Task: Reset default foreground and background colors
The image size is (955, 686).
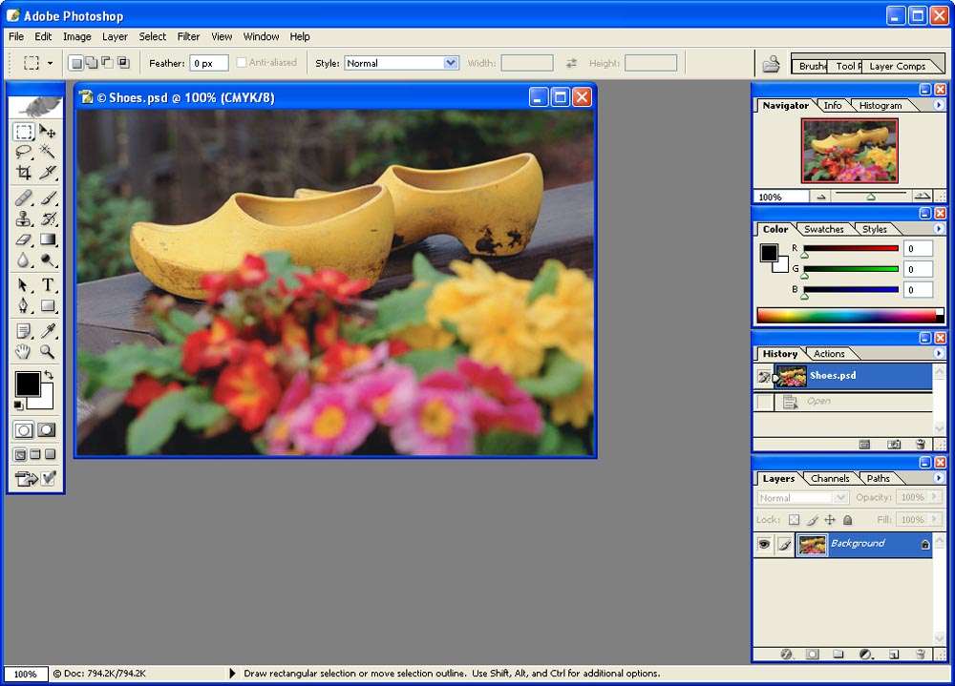Action: (19, 405)
